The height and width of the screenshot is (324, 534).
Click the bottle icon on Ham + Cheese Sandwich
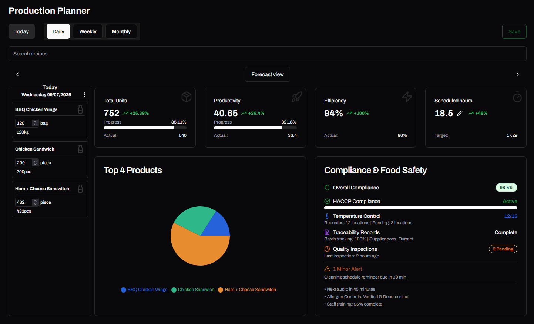click(x=80, y=189)
